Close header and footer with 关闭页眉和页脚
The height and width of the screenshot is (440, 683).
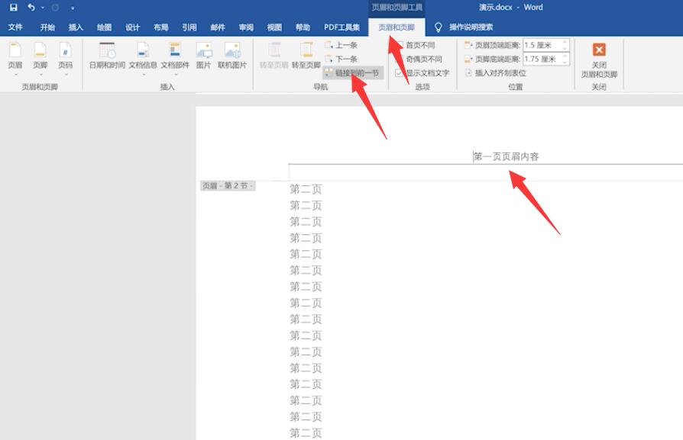[599, 60]
